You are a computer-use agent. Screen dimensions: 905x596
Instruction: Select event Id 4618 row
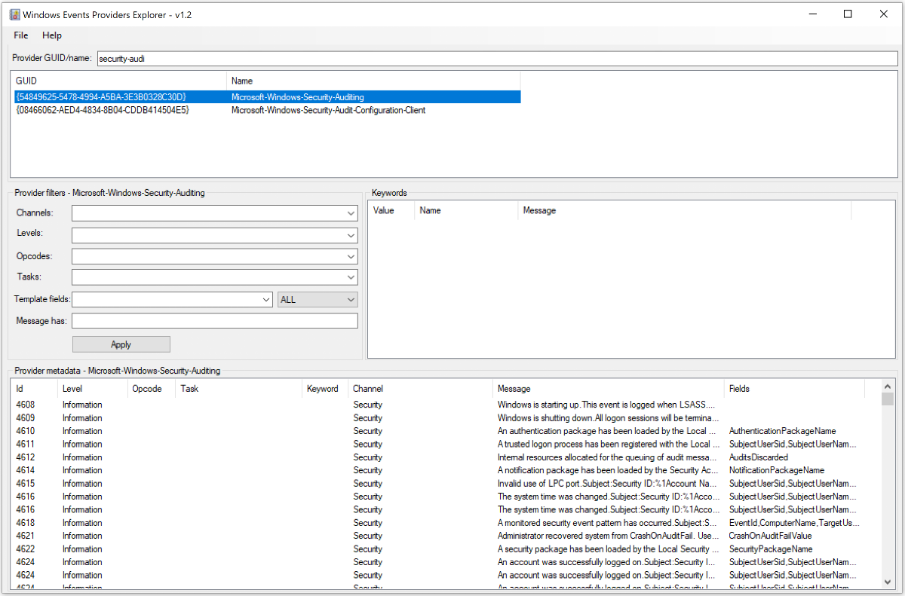[x=439, y=523]
